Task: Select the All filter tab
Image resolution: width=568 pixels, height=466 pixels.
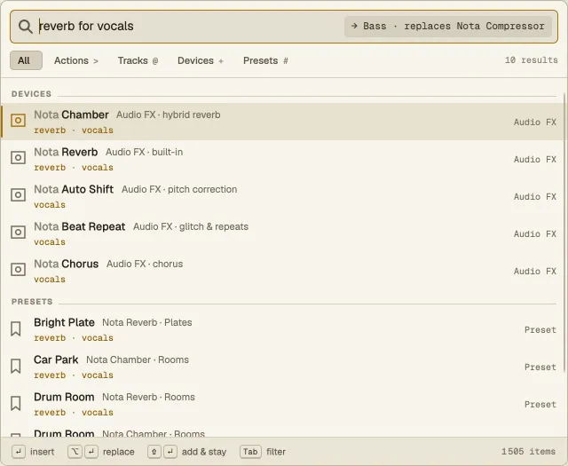Action: pyautogui.click(x=26, y=60)
